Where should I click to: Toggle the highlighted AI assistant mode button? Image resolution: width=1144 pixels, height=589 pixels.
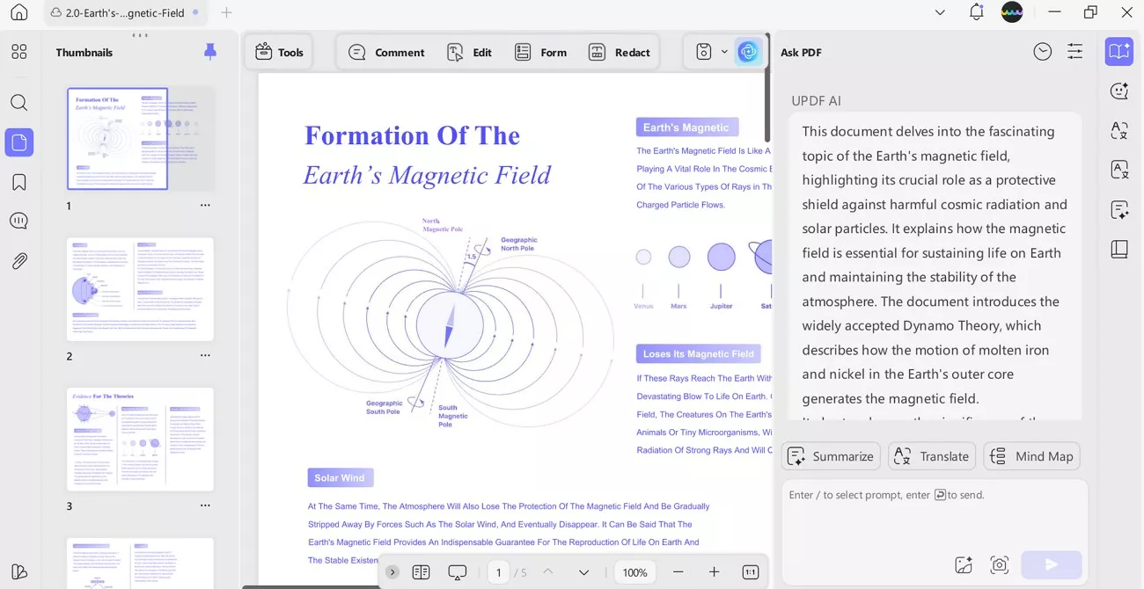click(x=748, y=51)
